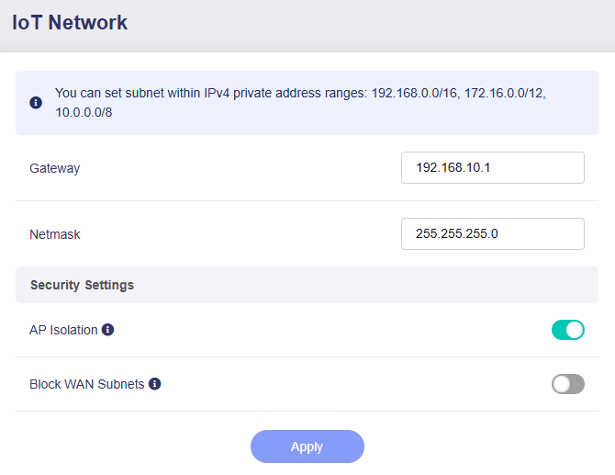Click the AP Isolation label text
615x475 pixels.
click(63, 330)
